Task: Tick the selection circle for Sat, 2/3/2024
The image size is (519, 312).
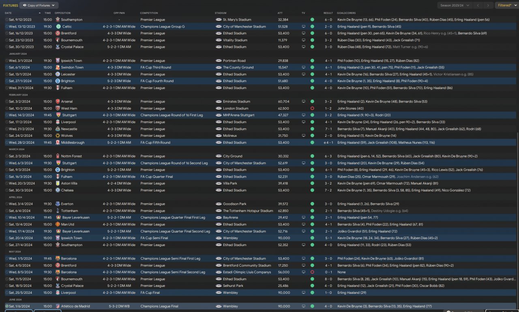Action: click(x=7, y=156)
